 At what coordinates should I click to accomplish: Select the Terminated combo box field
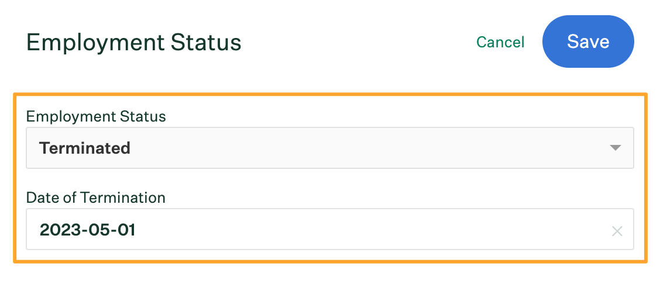click(x=330, y=148)
